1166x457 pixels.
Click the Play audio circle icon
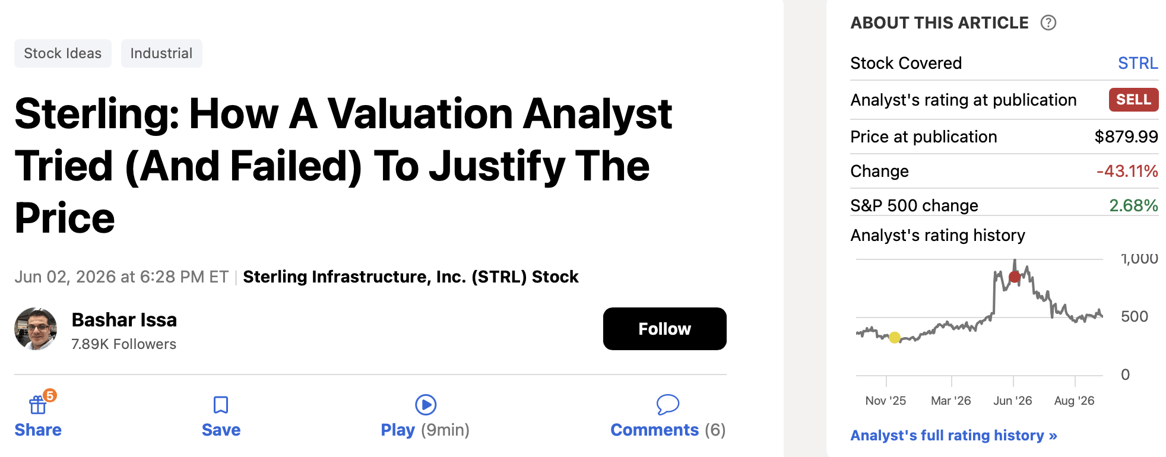click(426, 405)
